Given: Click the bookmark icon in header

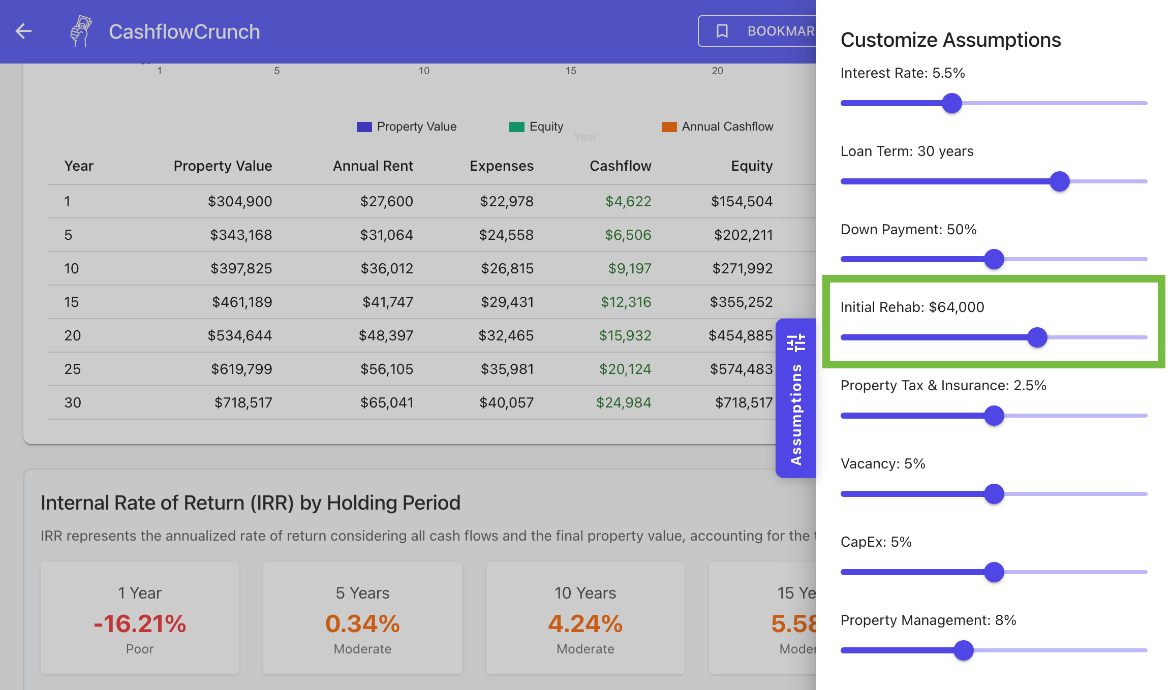Looking at the screenshot, I should 722,32.
